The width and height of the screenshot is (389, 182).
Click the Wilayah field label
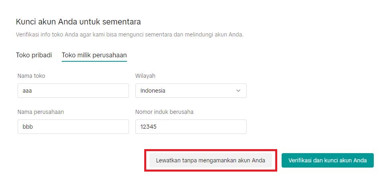coord(145,76)
